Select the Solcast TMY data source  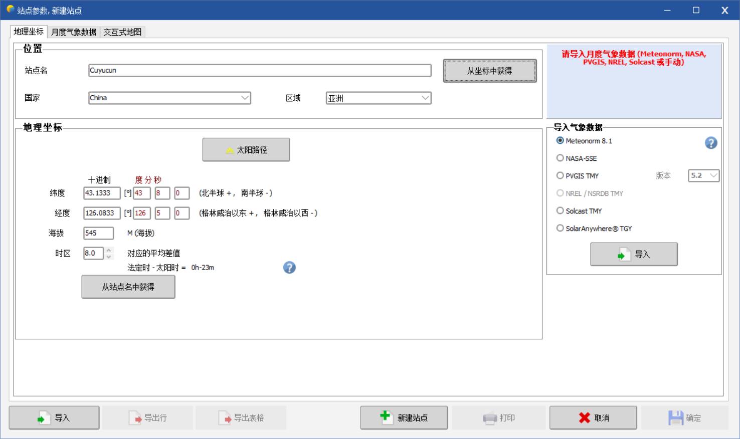560,211
